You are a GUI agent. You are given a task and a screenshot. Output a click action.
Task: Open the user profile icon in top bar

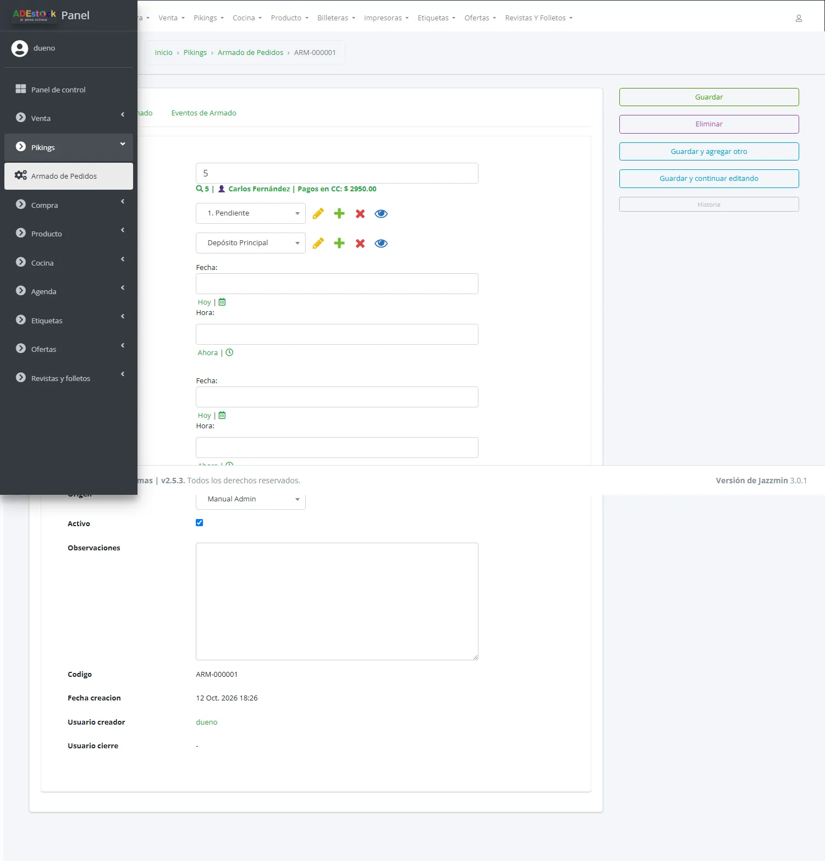pyautogui.click(x=799, y=18)
